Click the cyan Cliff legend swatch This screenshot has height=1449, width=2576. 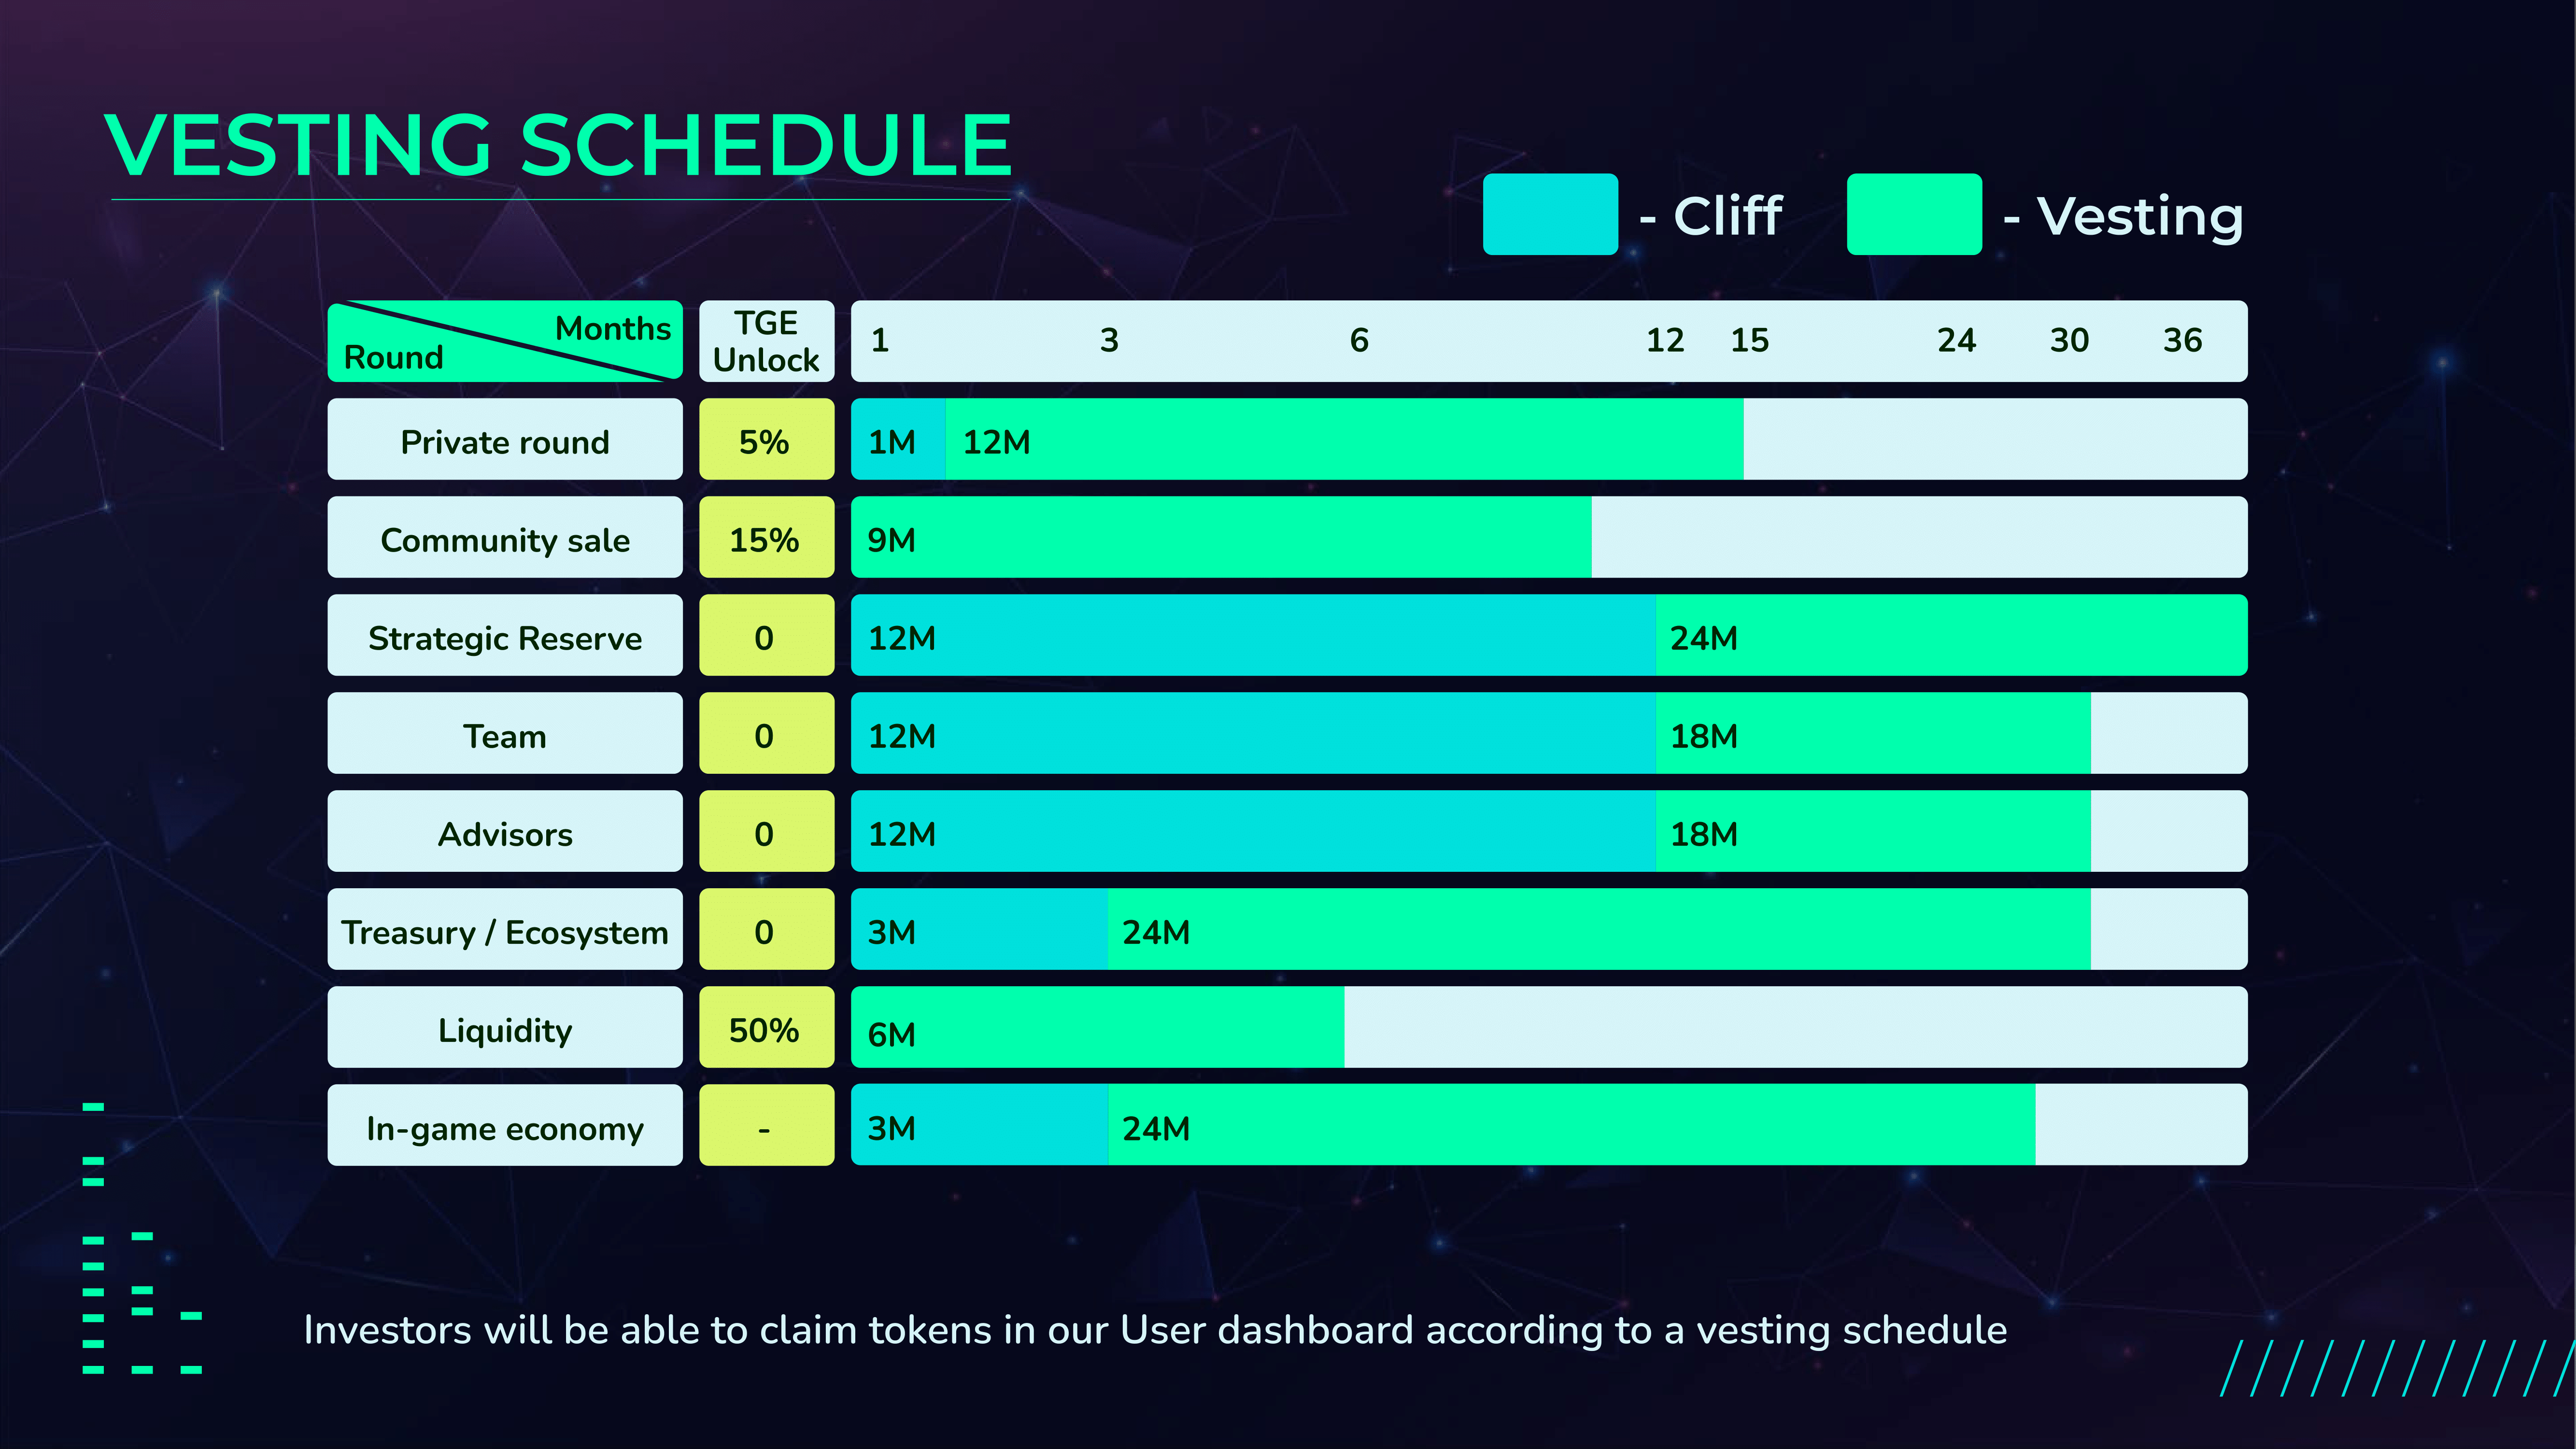(1550, 214)
